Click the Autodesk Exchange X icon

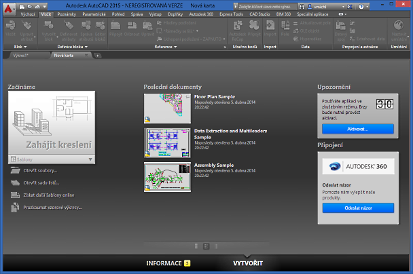pos(350,7)
